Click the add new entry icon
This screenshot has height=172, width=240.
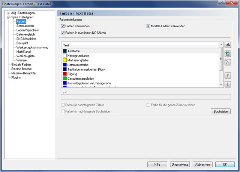(x=228, y=53)
